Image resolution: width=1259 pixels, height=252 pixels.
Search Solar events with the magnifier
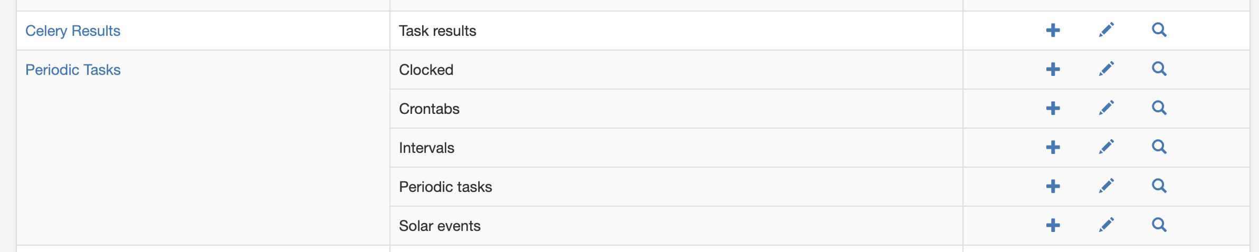[x=1159, y=225]
